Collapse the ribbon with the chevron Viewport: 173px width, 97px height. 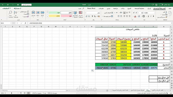(x=2, y=20)
